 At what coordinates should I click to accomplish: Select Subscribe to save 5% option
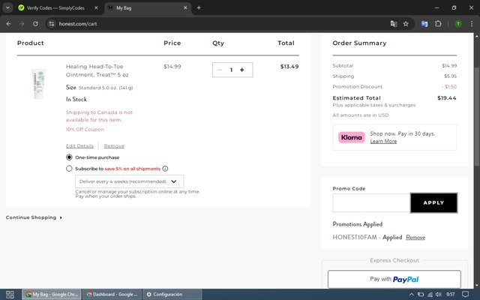(x=69, y=168)
